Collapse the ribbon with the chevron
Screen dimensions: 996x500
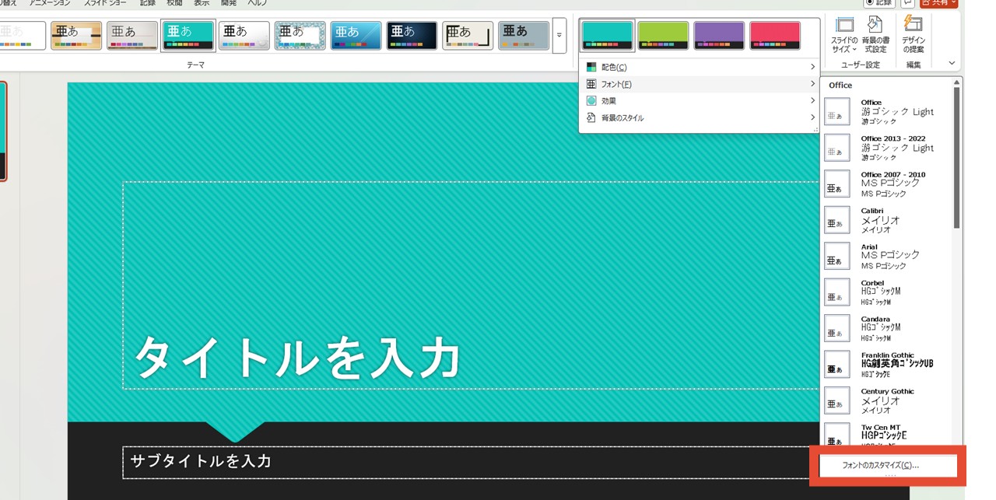[952, 64]
